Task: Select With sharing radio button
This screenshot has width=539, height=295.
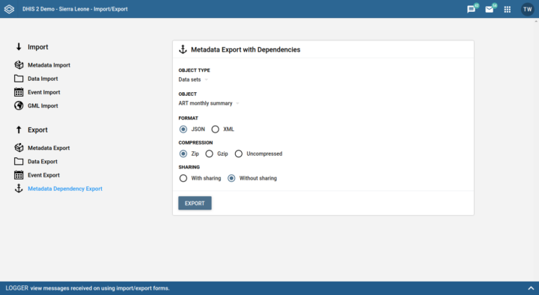Action: pos(183,178)
